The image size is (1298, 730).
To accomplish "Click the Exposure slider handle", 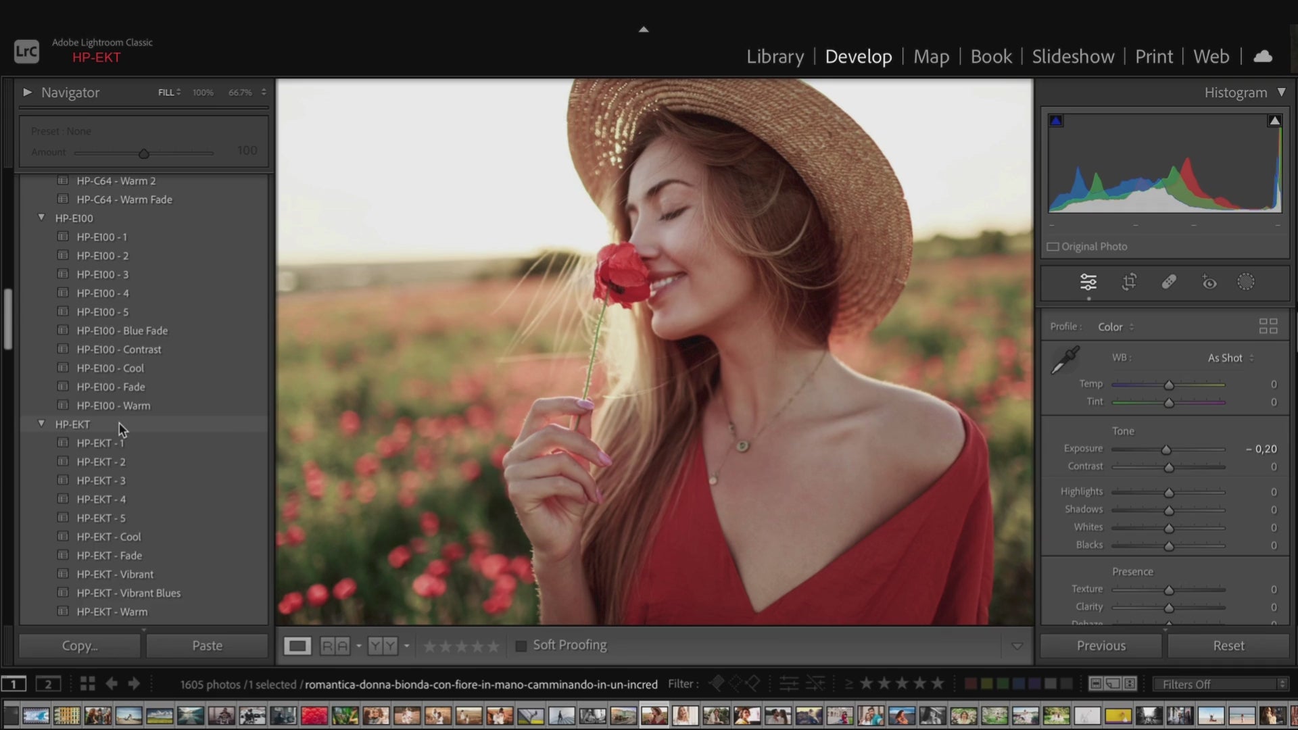I will pyautogui.click(x=1166, y=449).
